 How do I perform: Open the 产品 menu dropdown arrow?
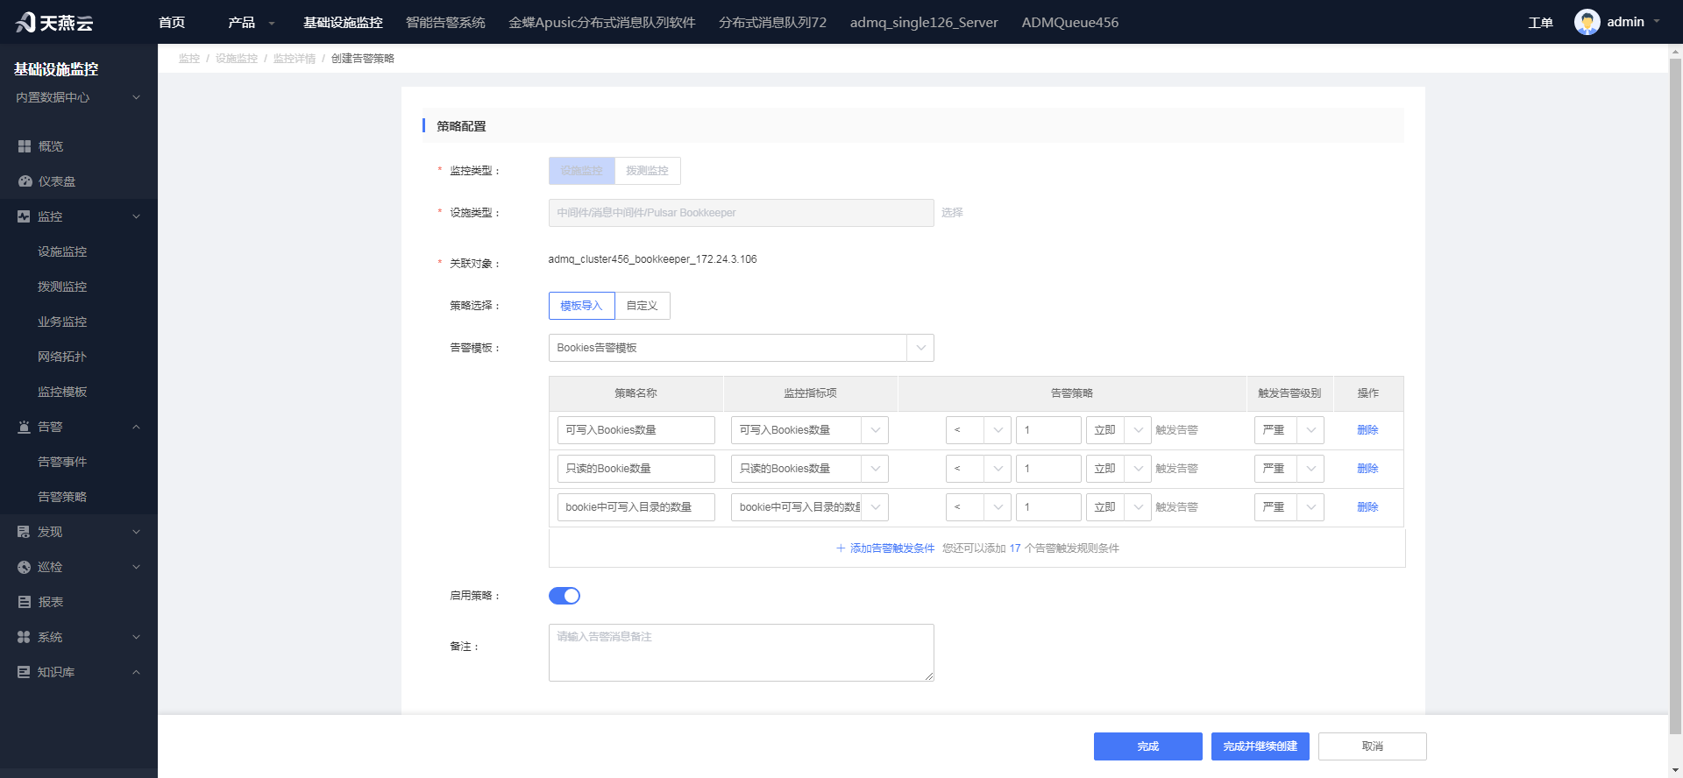tap(272, 24)
